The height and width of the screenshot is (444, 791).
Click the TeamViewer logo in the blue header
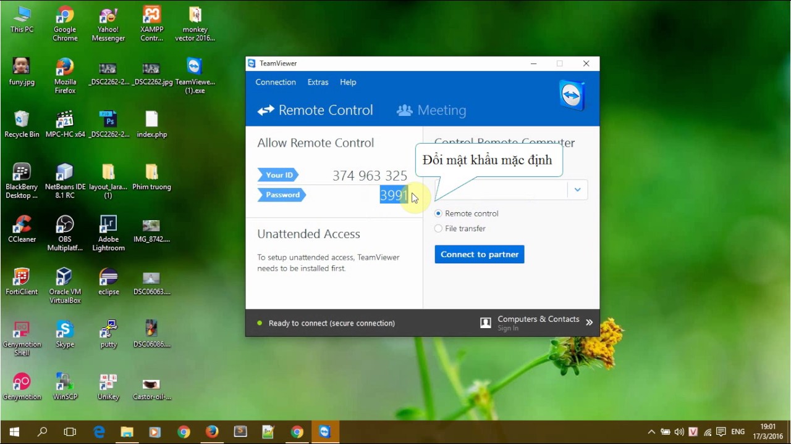click(572, 96)
